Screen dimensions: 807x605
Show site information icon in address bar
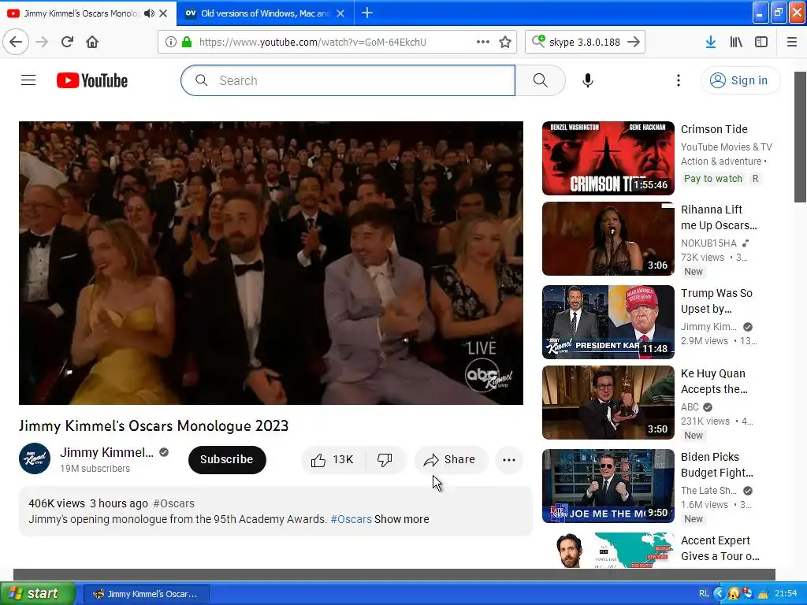tap(171, 42)
